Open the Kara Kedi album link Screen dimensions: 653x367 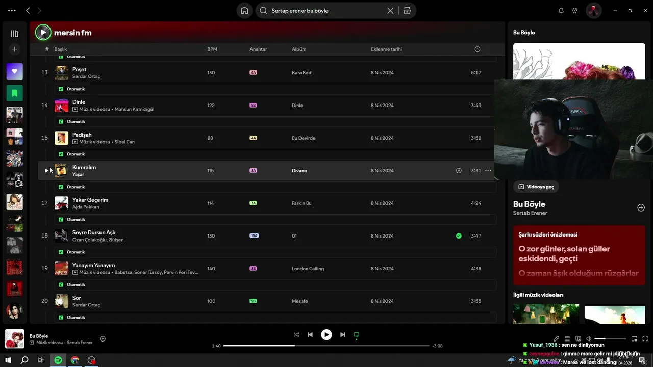coord(302,73)
